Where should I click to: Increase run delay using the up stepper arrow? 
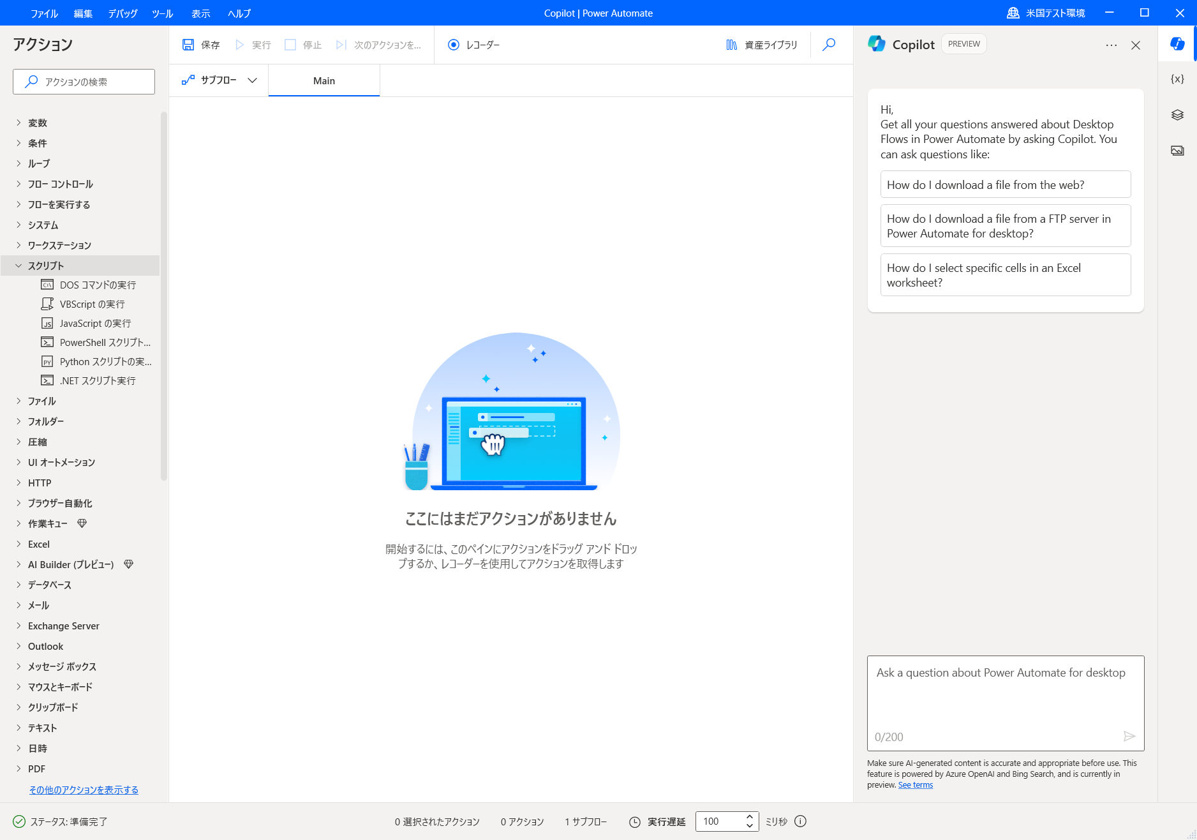(750, 817)
